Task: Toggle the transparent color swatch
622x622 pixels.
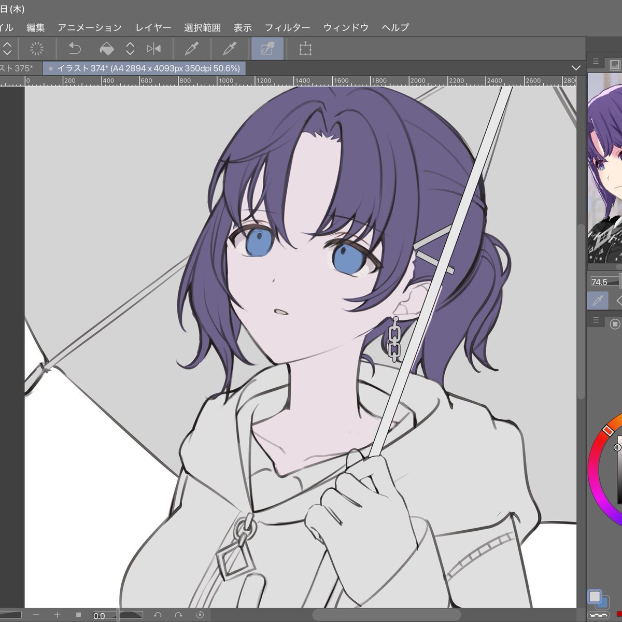Action: (599, 616)
